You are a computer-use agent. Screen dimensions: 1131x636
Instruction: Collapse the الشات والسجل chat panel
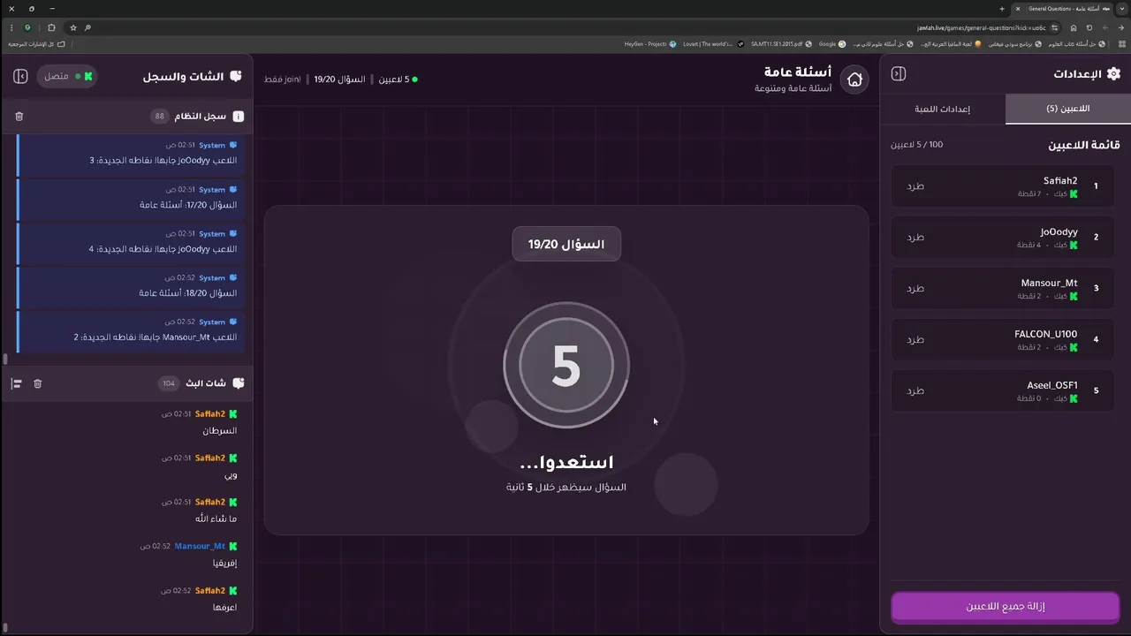pyautogui.click(x=20, y=76)
